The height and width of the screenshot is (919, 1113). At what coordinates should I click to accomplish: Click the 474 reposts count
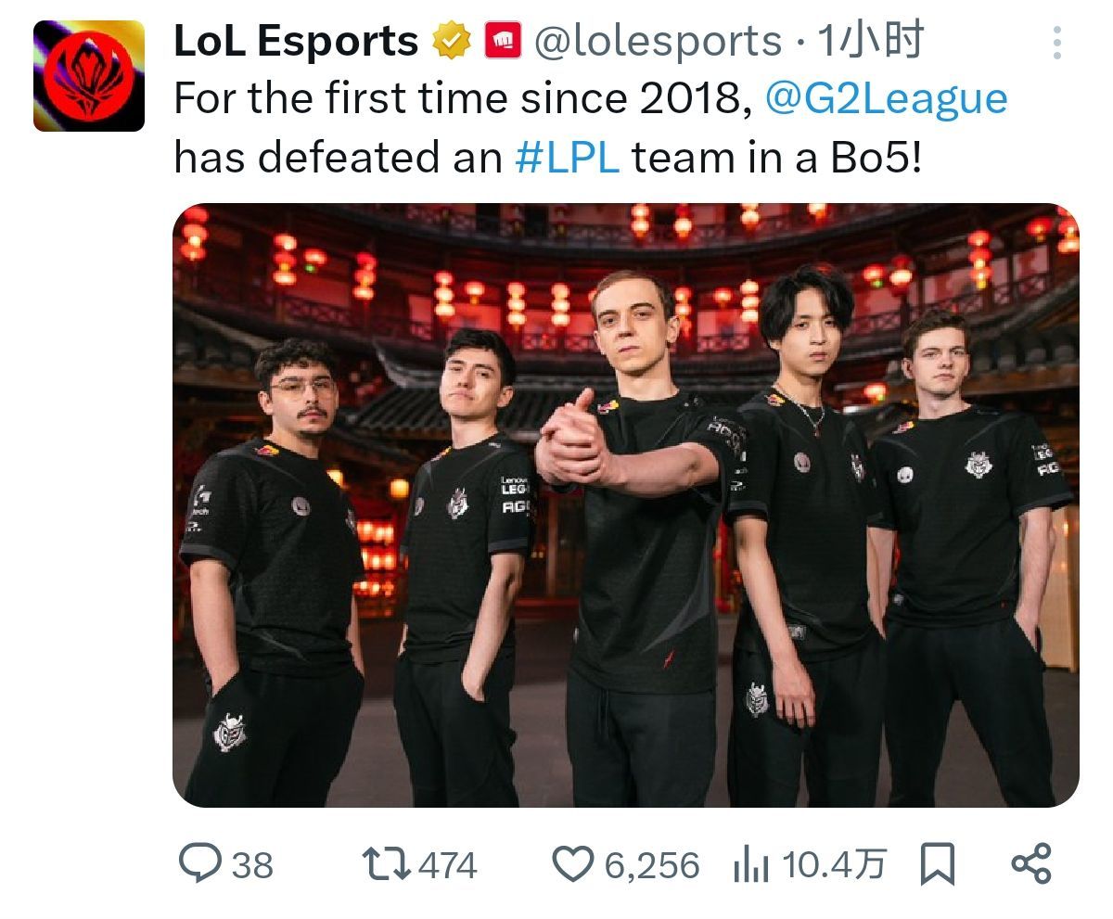[448, 865]
